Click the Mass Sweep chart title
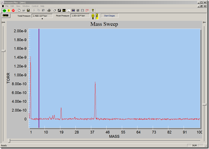Image resolution: width=209 pixels, height=149 pixels. 104,24
